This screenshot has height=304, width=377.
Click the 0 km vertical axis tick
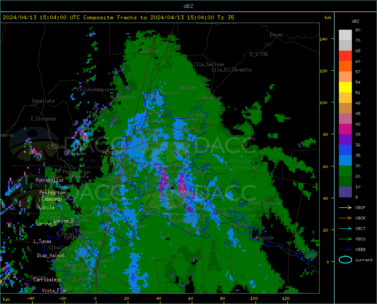click(x=328, y=262)
